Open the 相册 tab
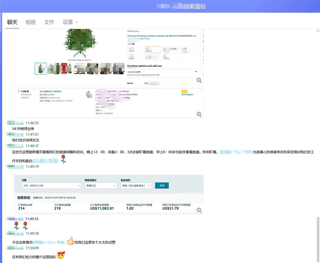320x263 pixels. (x=31, y=22)
